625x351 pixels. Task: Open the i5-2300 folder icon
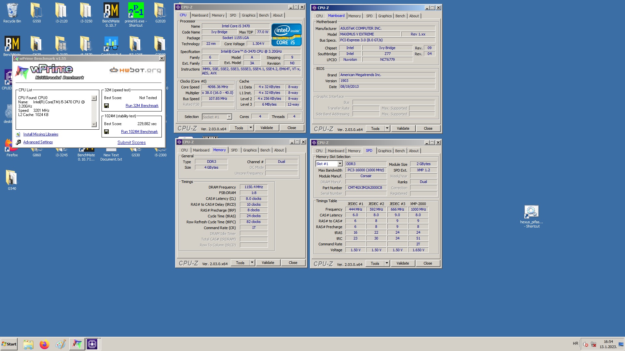click(160, 153)
